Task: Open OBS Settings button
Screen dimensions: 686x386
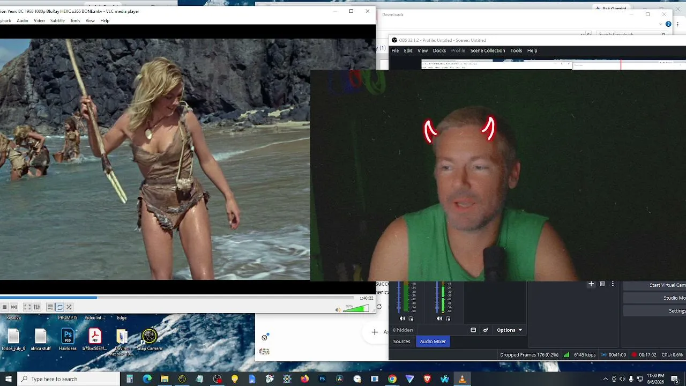Action: tap(654, 311)
